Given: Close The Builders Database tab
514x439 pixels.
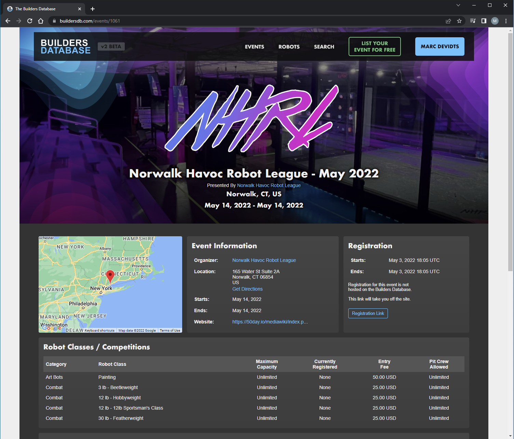Looking at the screenshot, I should pos(80,9).
